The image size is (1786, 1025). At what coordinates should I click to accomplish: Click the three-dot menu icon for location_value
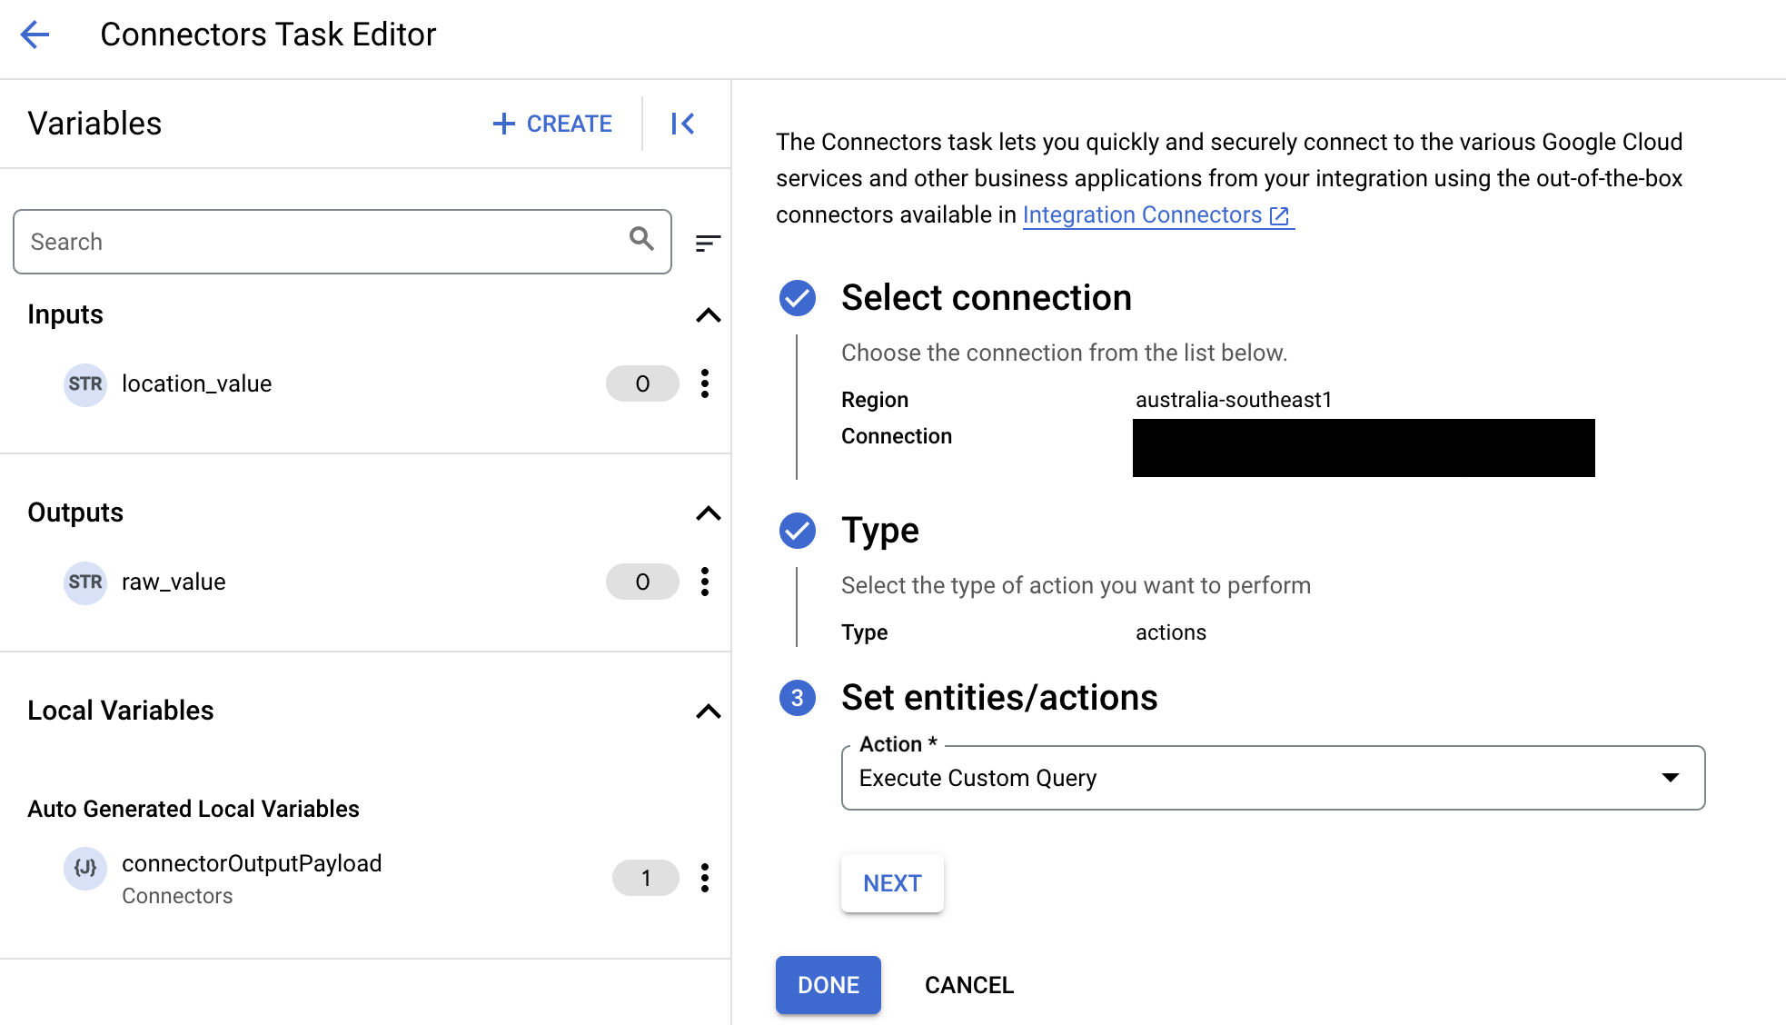(x=705, y=382)
